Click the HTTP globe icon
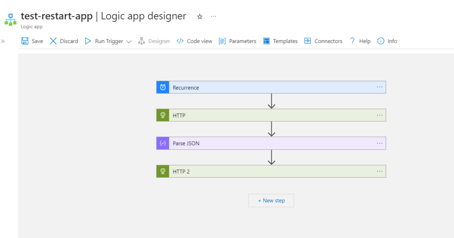This screenshot has width=454, height=238. click(163, 115)
